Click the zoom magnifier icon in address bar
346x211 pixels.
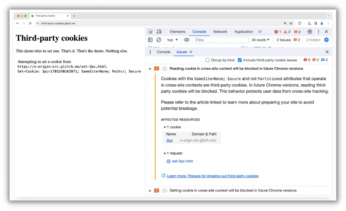(285, 23)
